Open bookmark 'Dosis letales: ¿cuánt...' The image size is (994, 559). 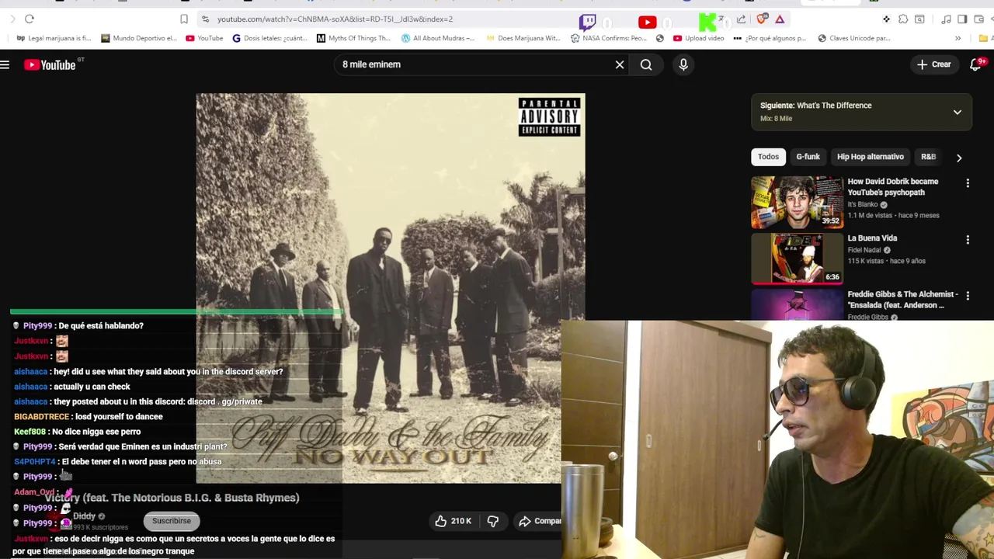click(269, 38)
